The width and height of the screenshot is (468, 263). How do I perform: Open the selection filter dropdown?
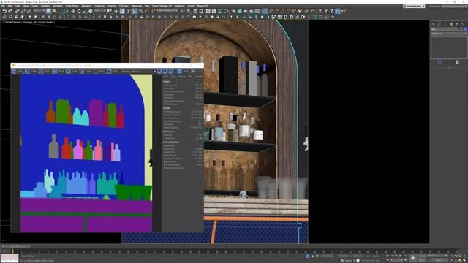point(39,11)
